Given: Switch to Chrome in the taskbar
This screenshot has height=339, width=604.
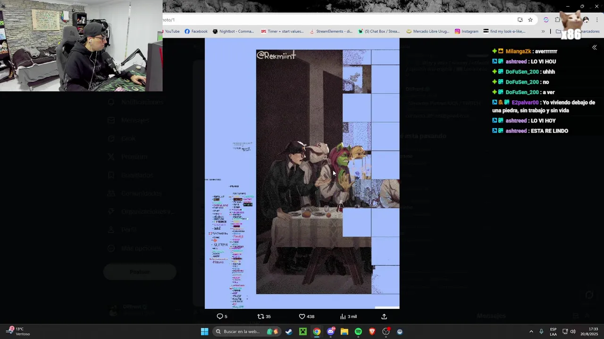Looking at the screenshot, I should (317, 331).
